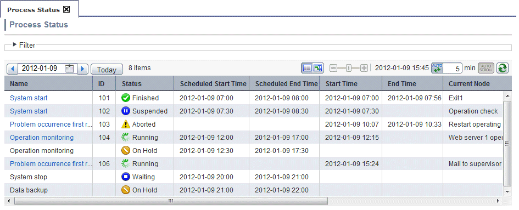Open Problem occurrence process 103
519x210 pixels.
point(51,124)
